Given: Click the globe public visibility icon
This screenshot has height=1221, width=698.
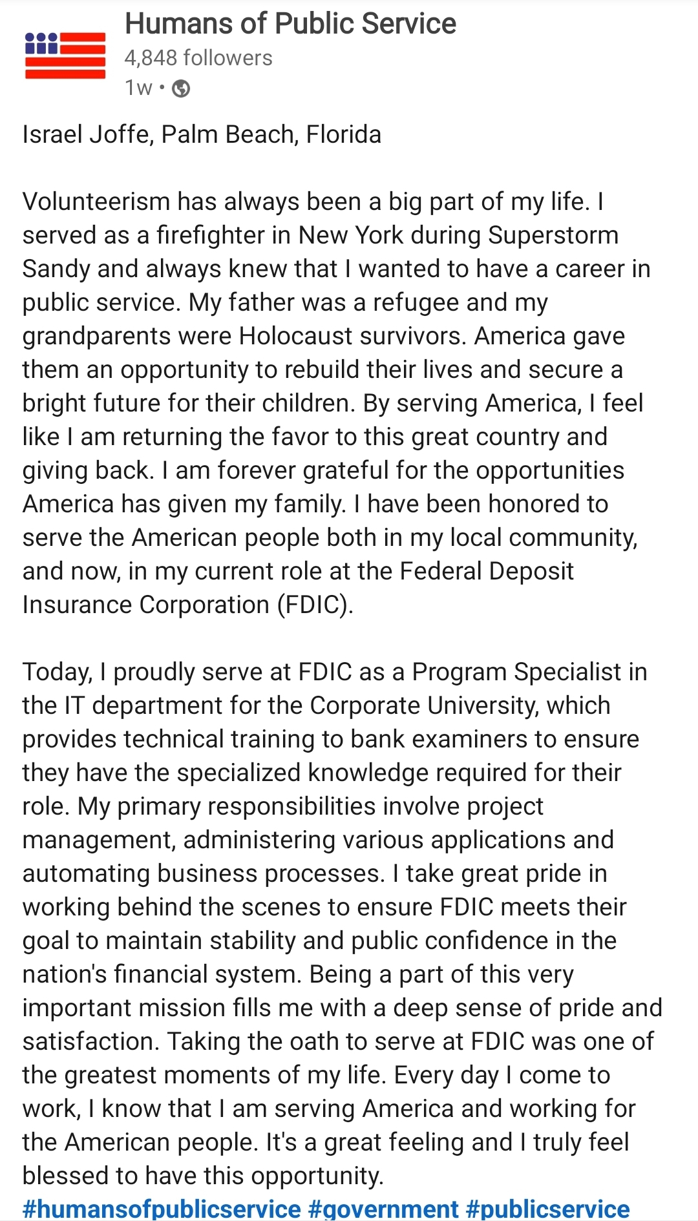Looking at the screenshot, I should (181, 89).
